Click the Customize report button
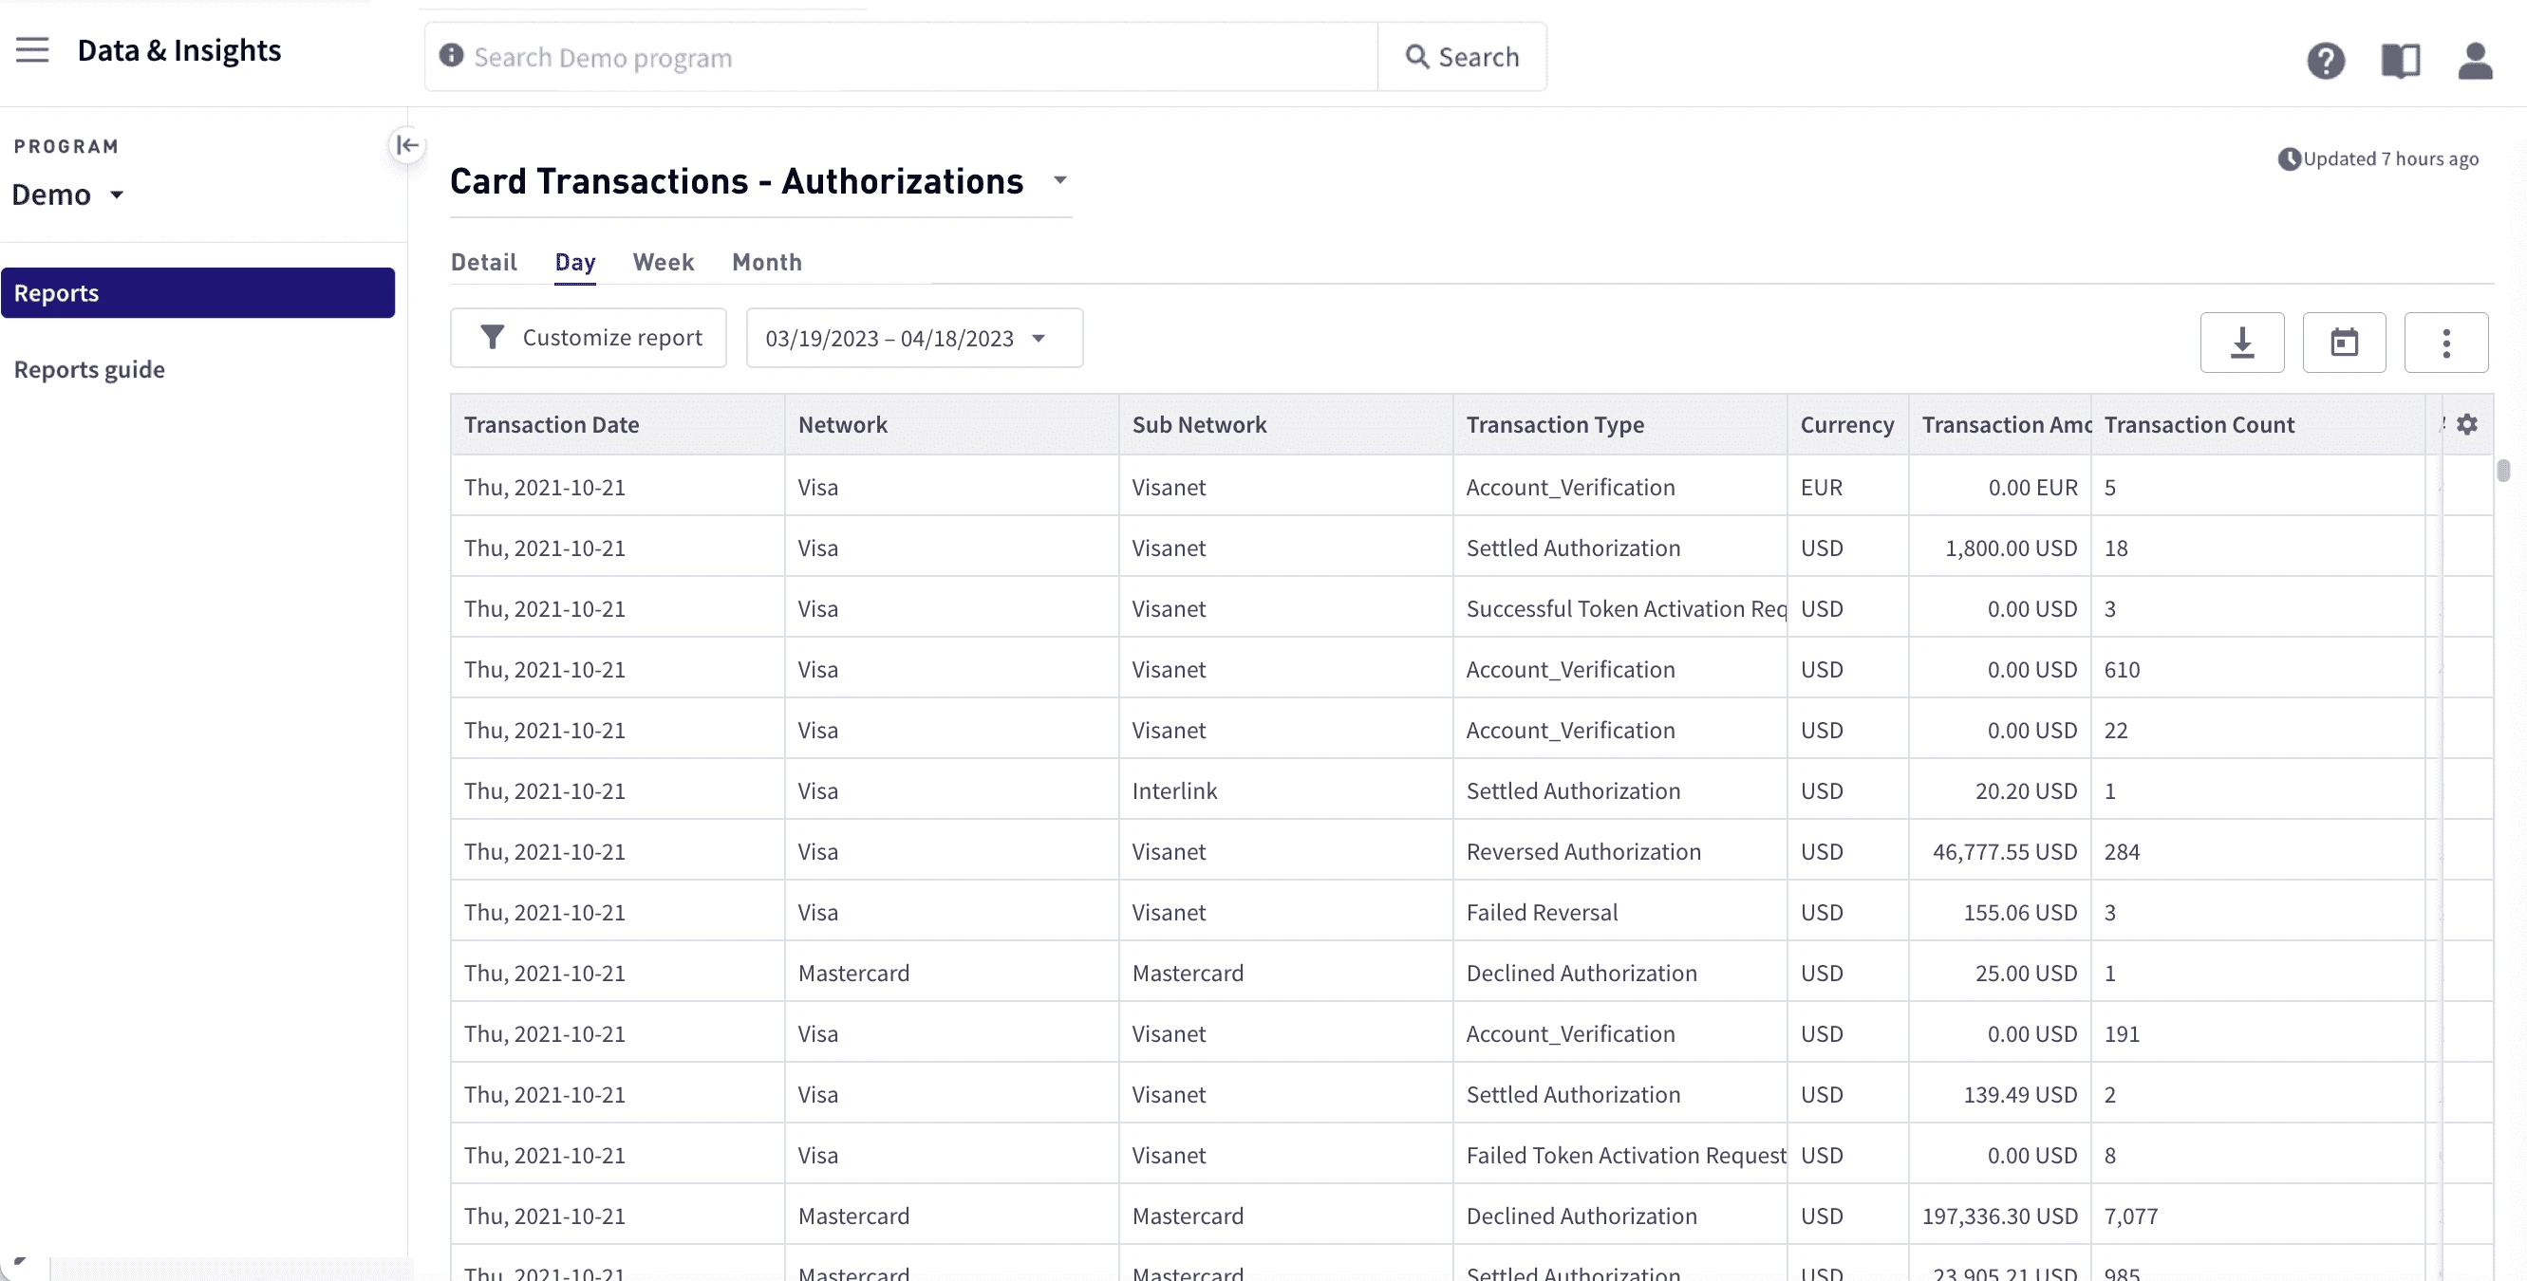Image resolution: width=2527 pixels, height=1281 pixels. (x=589, y=339)
